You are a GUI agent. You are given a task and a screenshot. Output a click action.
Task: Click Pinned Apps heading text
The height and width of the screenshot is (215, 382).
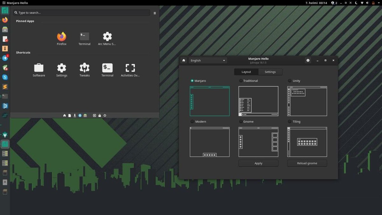pos(25,21)
